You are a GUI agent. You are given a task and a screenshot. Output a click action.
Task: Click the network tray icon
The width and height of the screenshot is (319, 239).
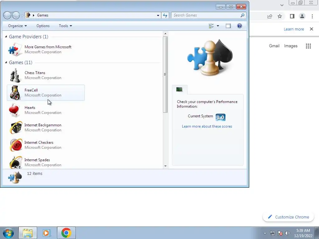tap(272, 233)
